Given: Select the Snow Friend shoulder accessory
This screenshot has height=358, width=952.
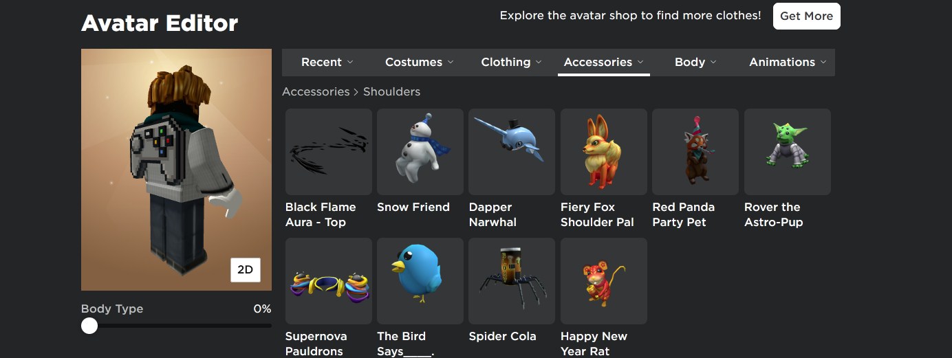Looking at the screenshot, I should (x=420, y=152).
